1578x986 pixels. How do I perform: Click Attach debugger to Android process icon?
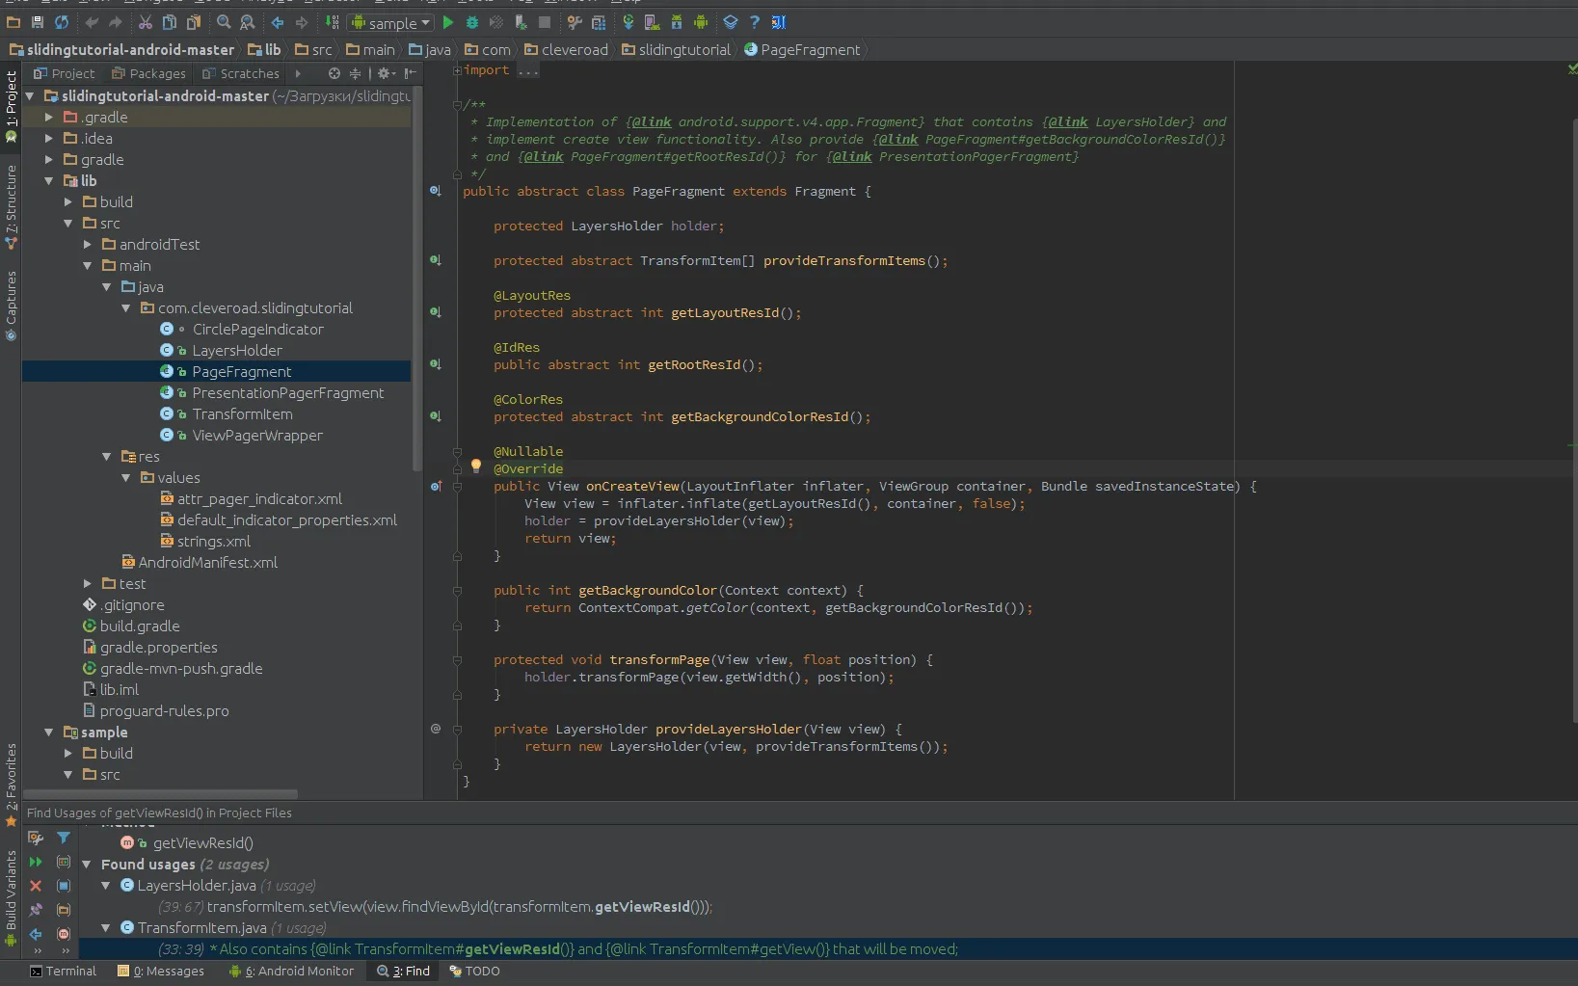click(521, 22)
